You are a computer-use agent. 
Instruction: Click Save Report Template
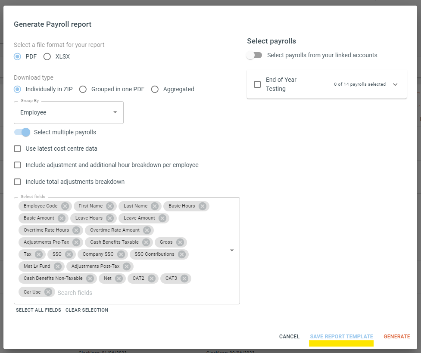pyautogui.click(x=342, y=337)
